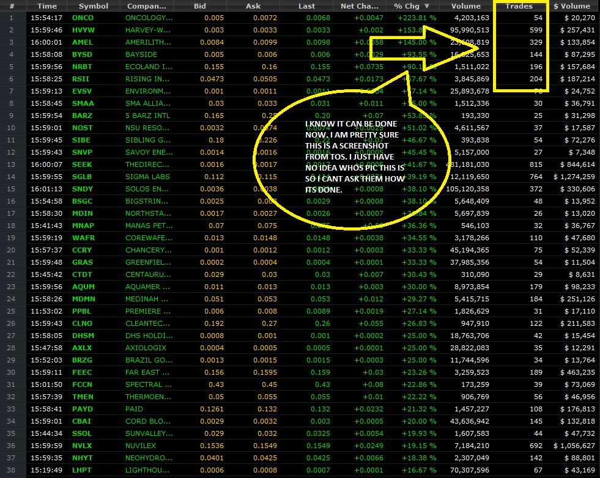Select the GRAS symbol
The width and height of the screenshot is (600, 478).
(x=83, y=262)
